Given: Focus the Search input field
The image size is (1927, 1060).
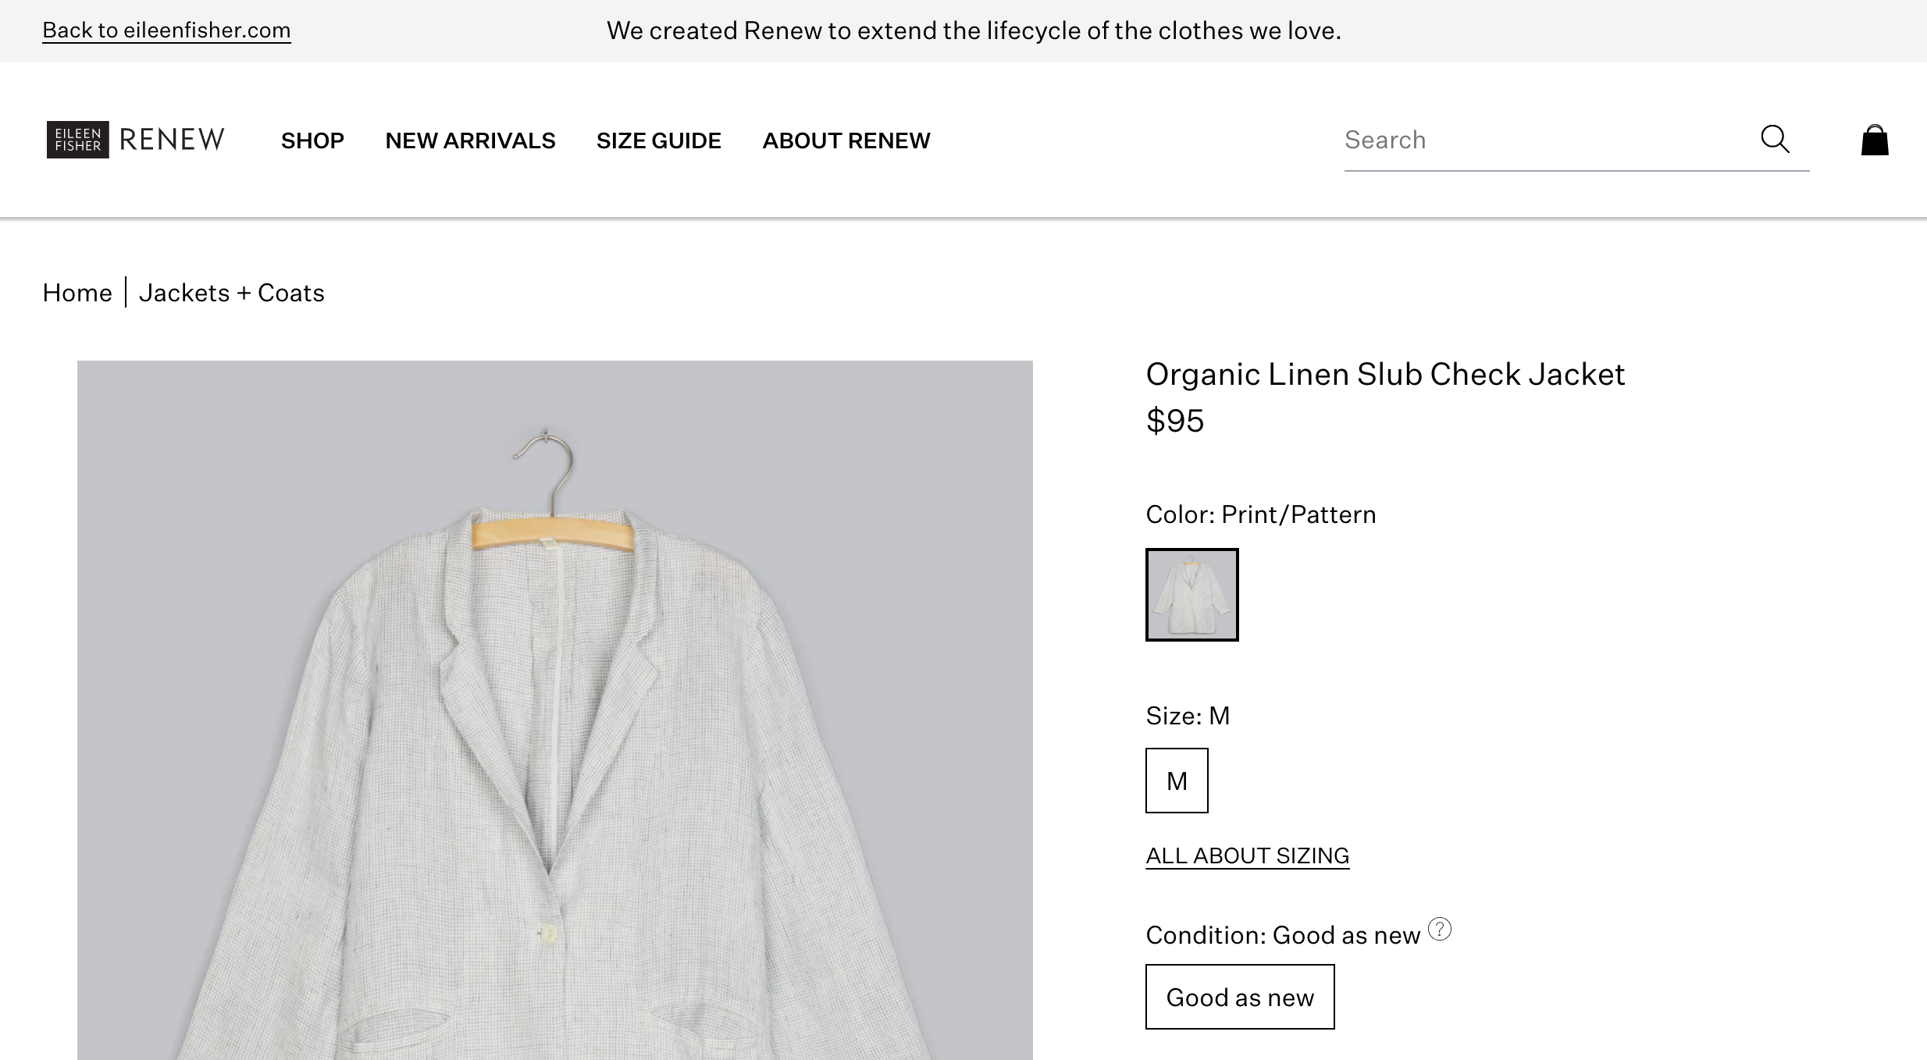Looking at the screenshot, I should pos(1546,140).
